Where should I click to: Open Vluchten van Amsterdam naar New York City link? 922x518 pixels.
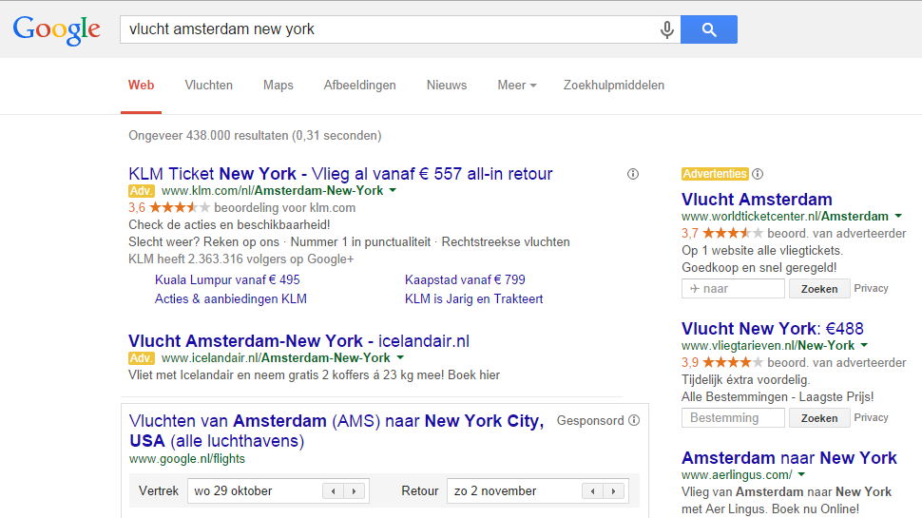pos(336,431)
